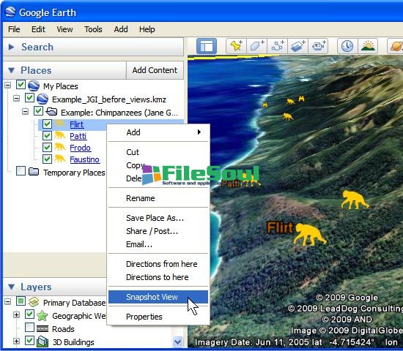Open the Tools menu
This screenshot has height=351, width=403.
point(93,29)
